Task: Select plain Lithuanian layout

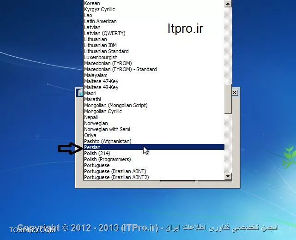Action: pyautogui.click(x=154, y=39)
